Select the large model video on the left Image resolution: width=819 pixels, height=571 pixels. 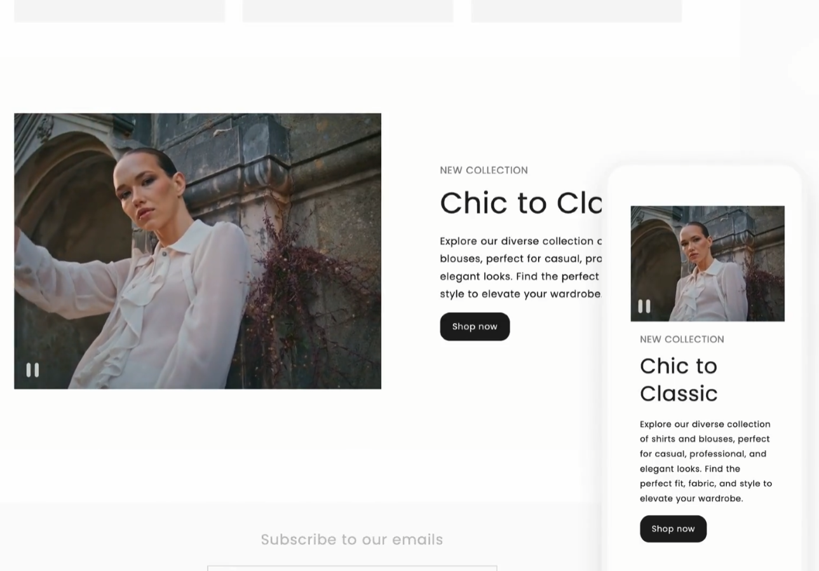198,251
